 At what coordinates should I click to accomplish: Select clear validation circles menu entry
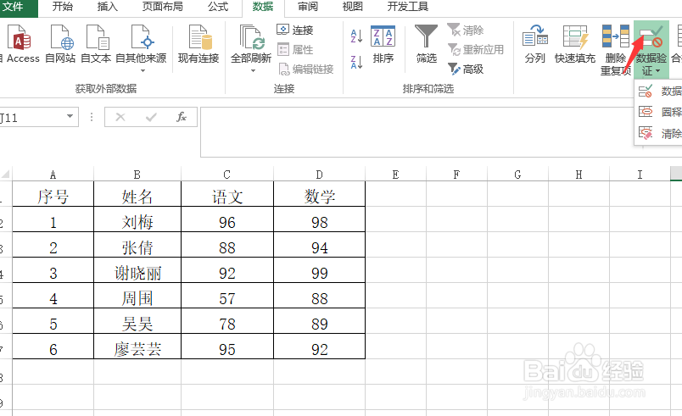659,133
